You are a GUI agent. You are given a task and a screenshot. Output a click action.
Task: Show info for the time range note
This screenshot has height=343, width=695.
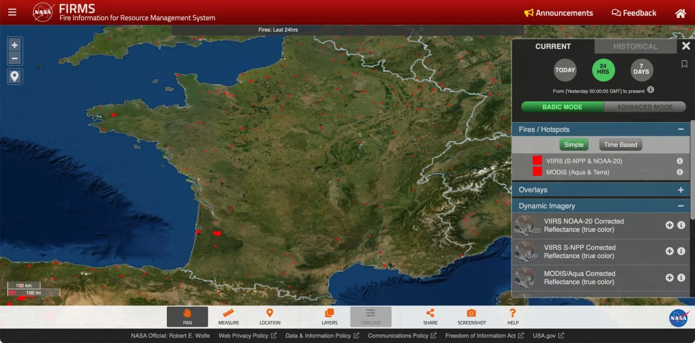tap(650, 90)
